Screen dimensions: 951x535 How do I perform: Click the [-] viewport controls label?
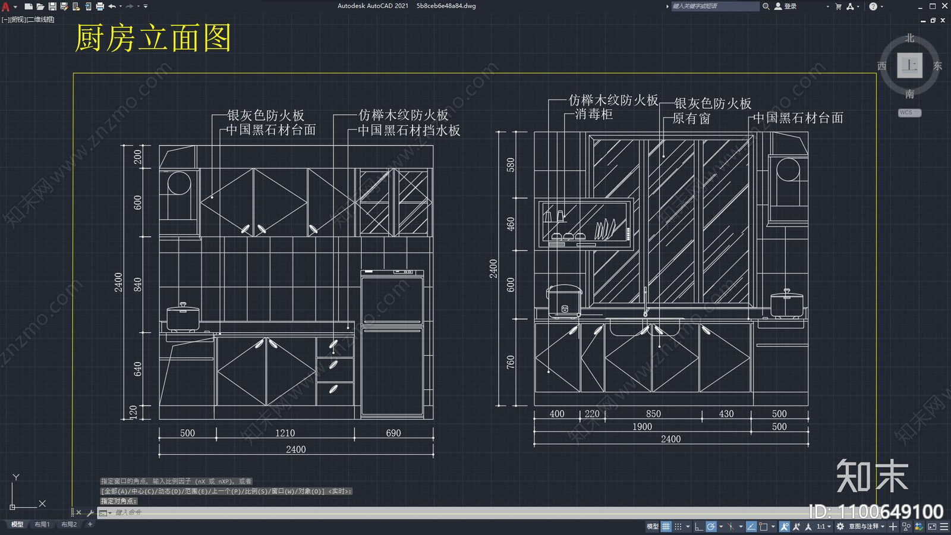(x=5, y=20)
